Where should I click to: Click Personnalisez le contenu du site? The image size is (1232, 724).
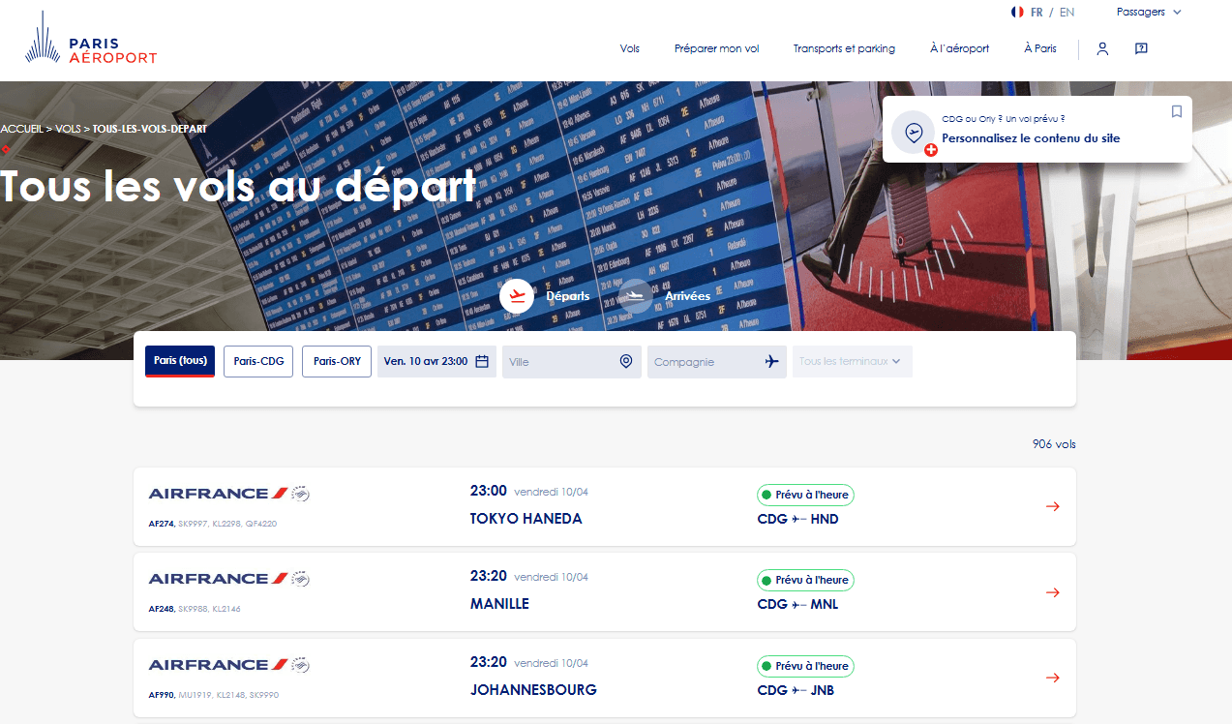1031,138
